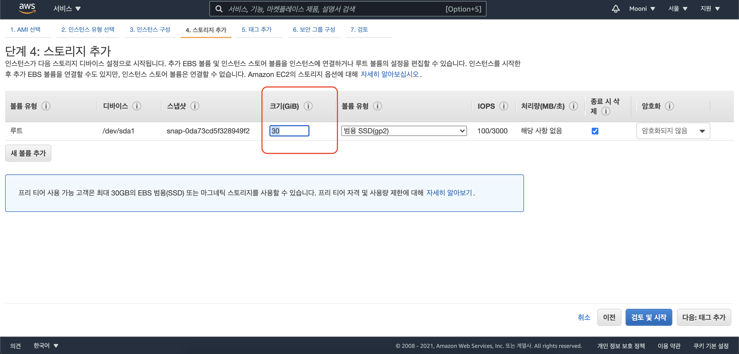The image size is (739, 354).
Task: Switch to 6. 보안 그룹 구성 tab
Action: [x=314, y=30]
